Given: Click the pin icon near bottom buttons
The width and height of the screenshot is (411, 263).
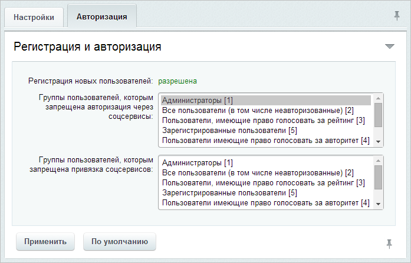Looking at the screenshot, I should (x=389, y=244).
